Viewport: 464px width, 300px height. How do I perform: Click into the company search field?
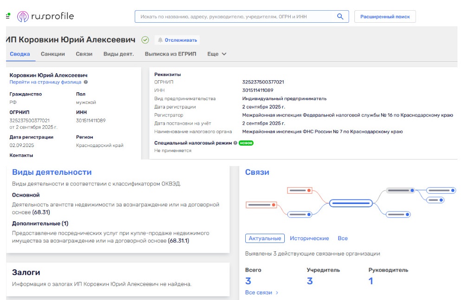click(235, 17)
